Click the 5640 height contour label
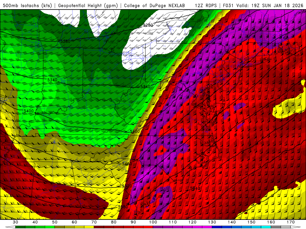Viewport: 306px width, 229px height. pyautogui.click(x=195, y=188)
